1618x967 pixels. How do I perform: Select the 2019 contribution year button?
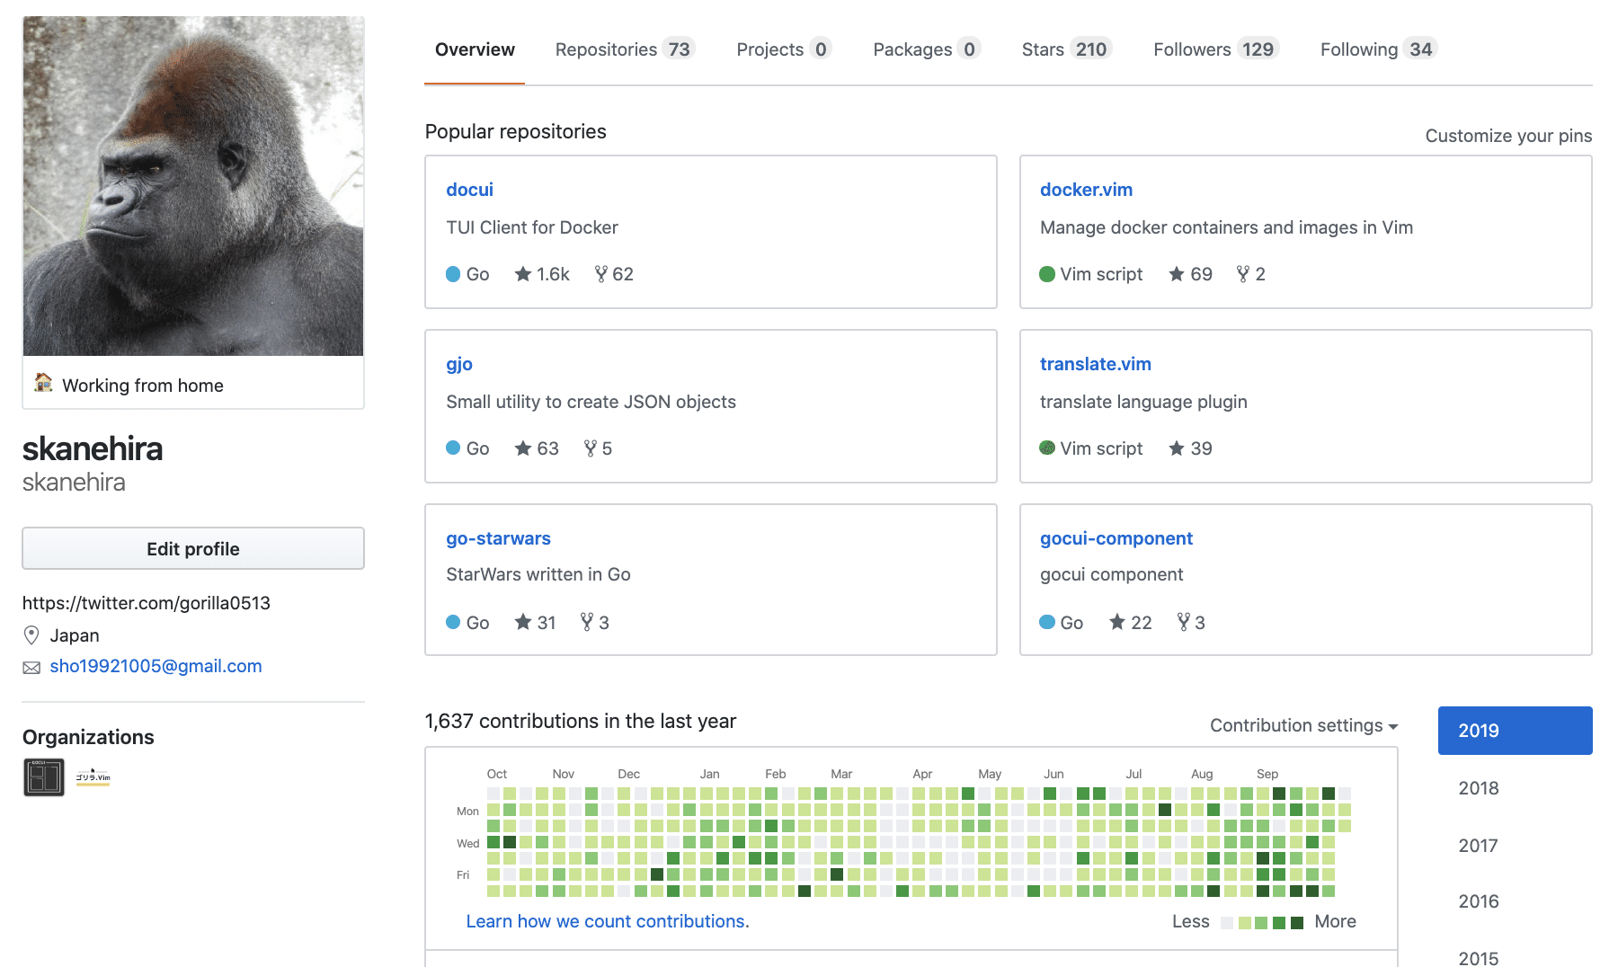coord(1516,731)
